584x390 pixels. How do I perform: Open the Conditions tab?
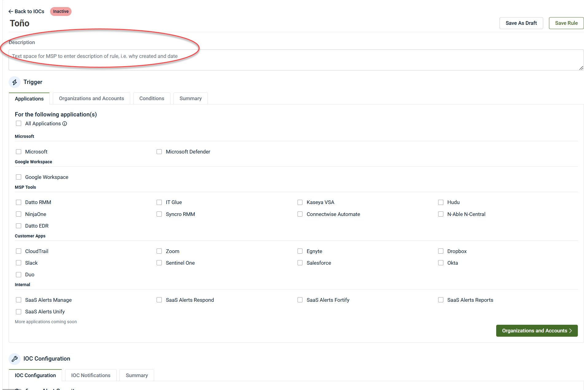coord(152,98)
